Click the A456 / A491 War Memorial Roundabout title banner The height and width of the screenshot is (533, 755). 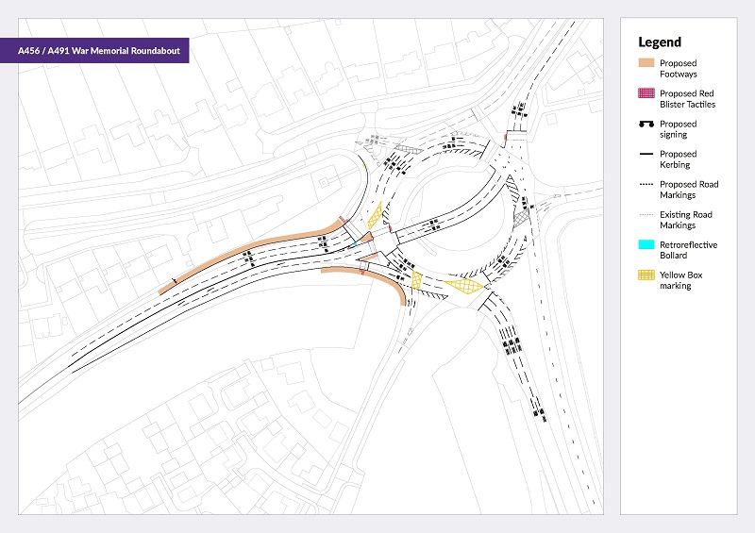(104, 50)
